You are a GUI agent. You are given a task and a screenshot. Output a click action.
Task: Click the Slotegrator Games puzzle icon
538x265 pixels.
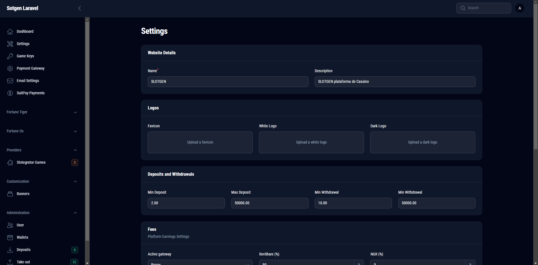tap(10, 163)
